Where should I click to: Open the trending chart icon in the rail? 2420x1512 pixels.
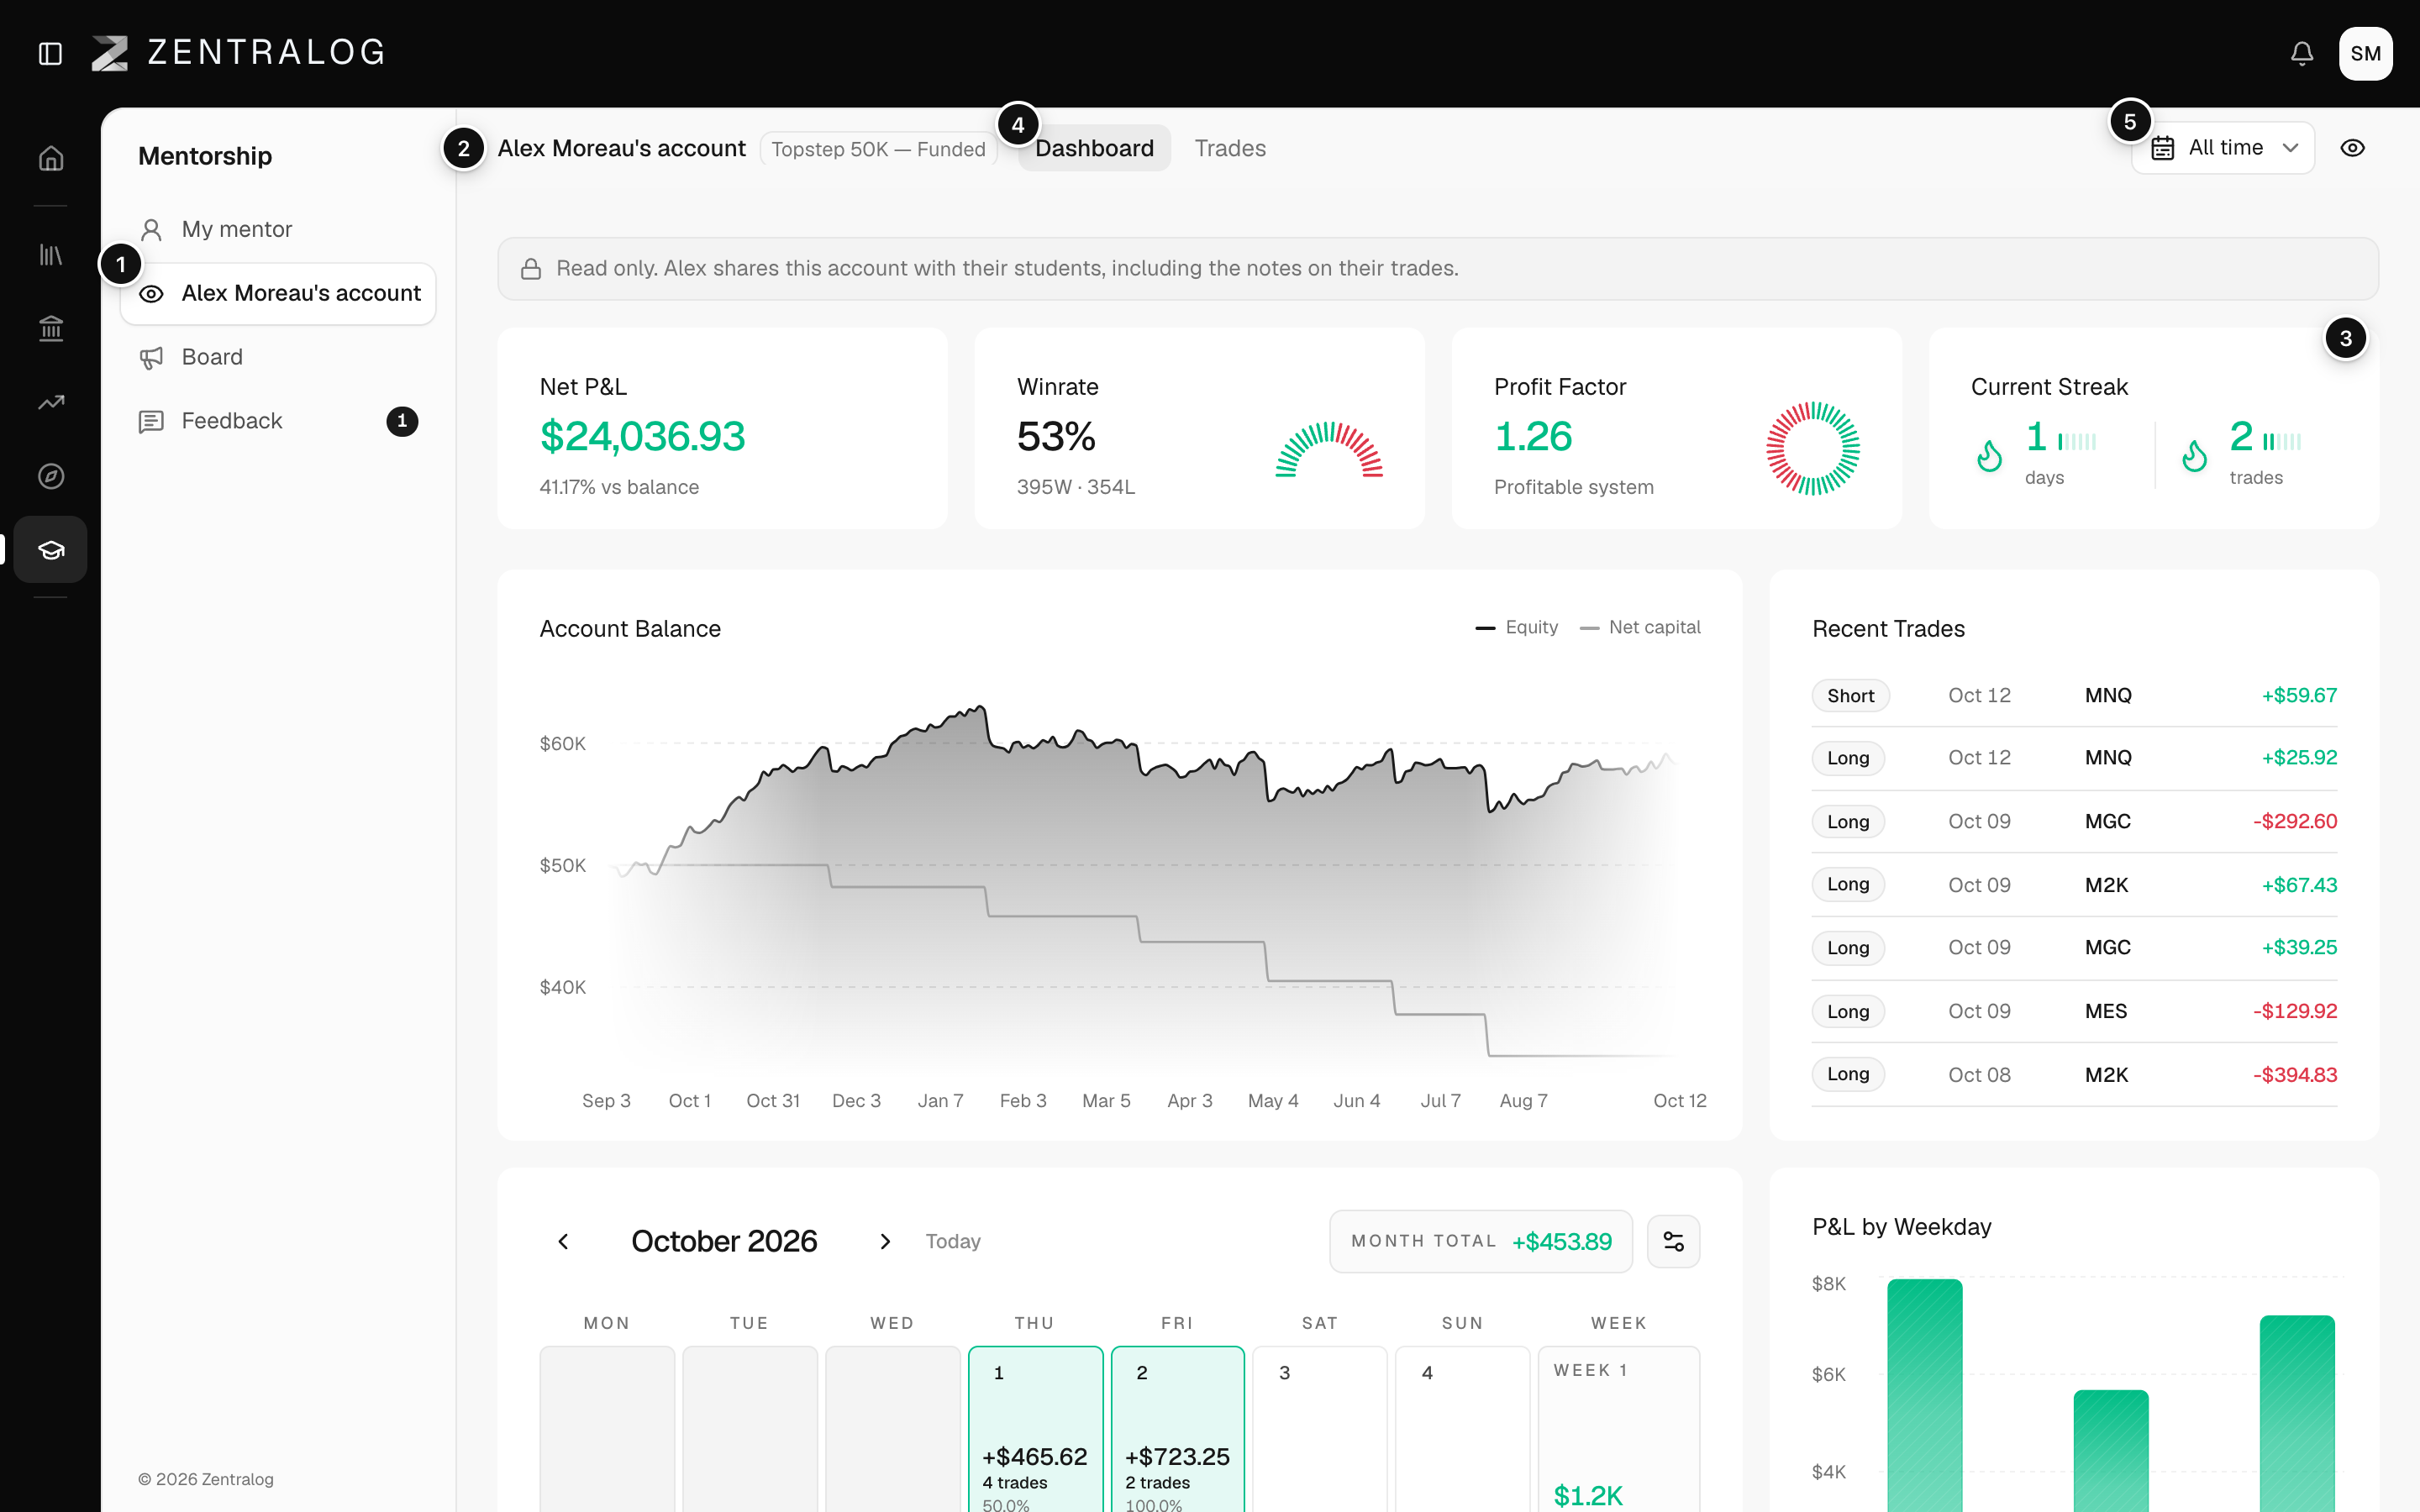[x=51, y=402]
